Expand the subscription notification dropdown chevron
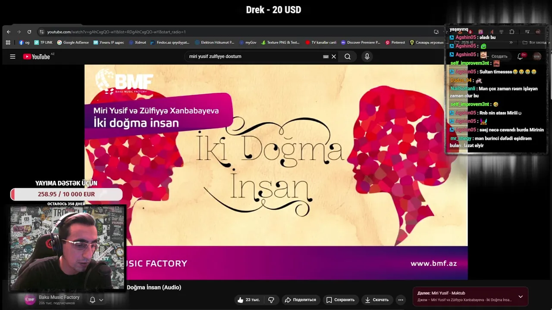552x310 pixels. point(101,300)
